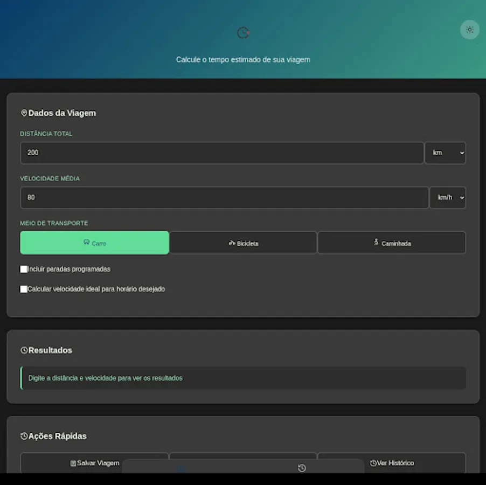Click the clock logo at the page top
The image size is (486, 485).
coord(243,32)
